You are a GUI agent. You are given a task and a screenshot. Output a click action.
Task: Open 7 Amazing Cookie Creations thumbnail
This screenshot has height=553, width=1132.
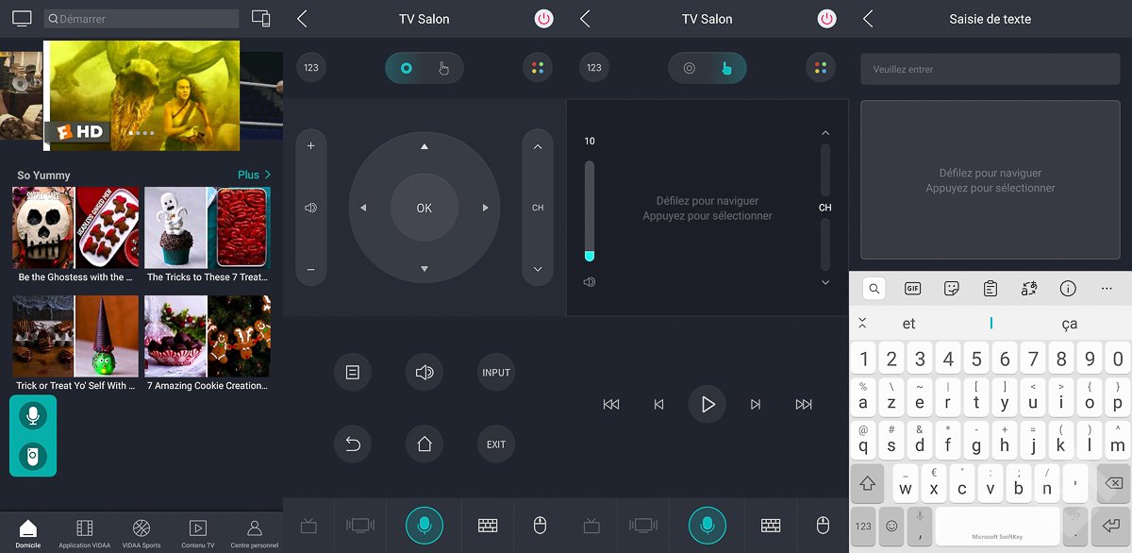208,337
